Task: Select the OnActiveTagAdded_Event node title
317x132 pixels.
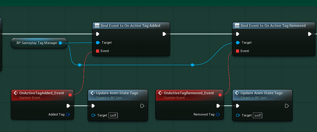Action: [41, 93]
